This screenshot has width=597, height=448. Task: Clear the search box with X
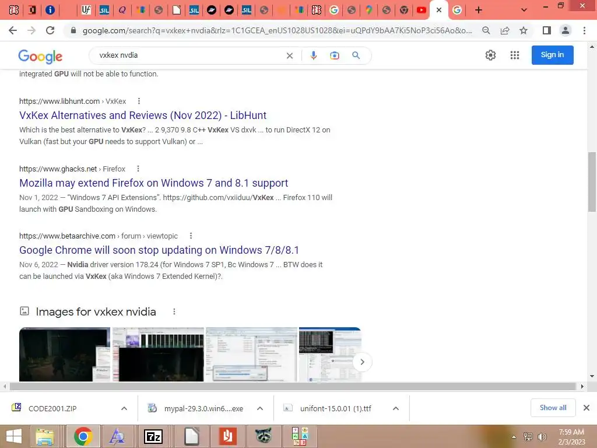[x=289, y=55]
